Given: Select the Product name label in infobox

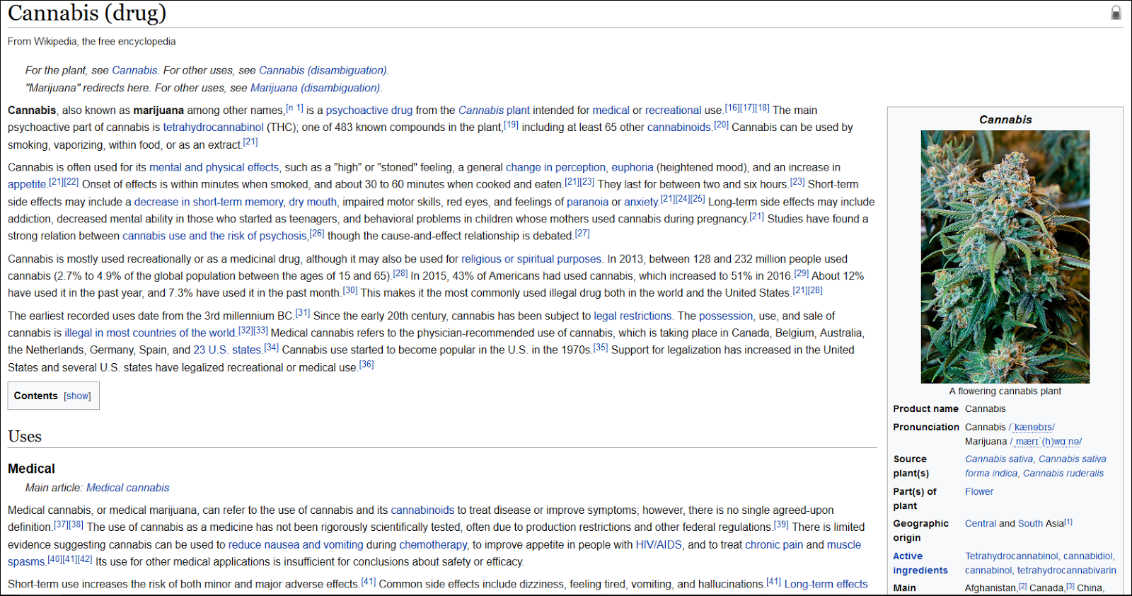Looking at the screenshot, I should [x=925, y=409].
